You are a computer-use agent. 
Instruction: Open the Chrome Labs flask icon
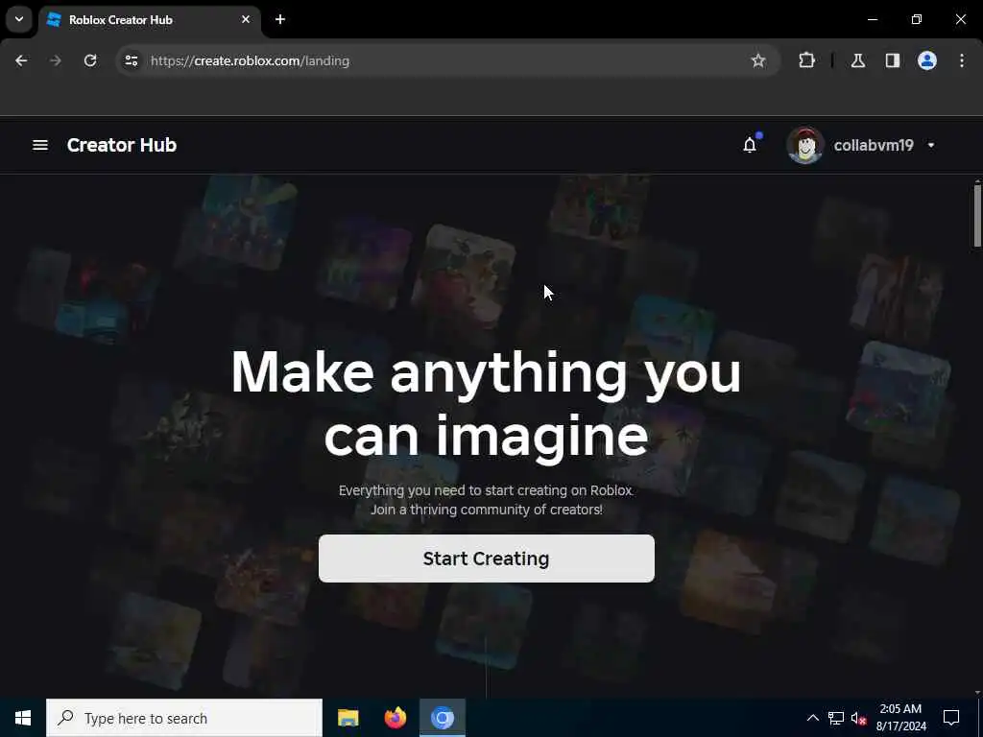pos(858,60)
